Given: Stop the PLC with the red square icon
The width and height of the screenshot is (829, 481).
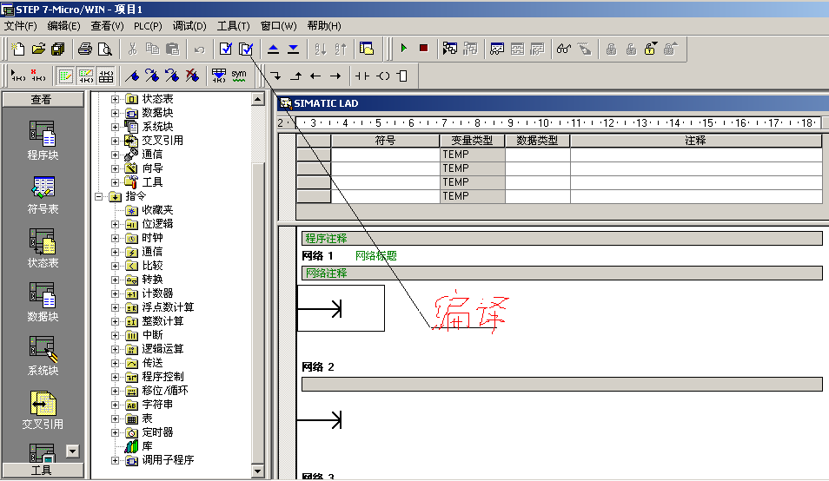Looking at the screenshot, I should pyautogui.click(x=423, y=49).
